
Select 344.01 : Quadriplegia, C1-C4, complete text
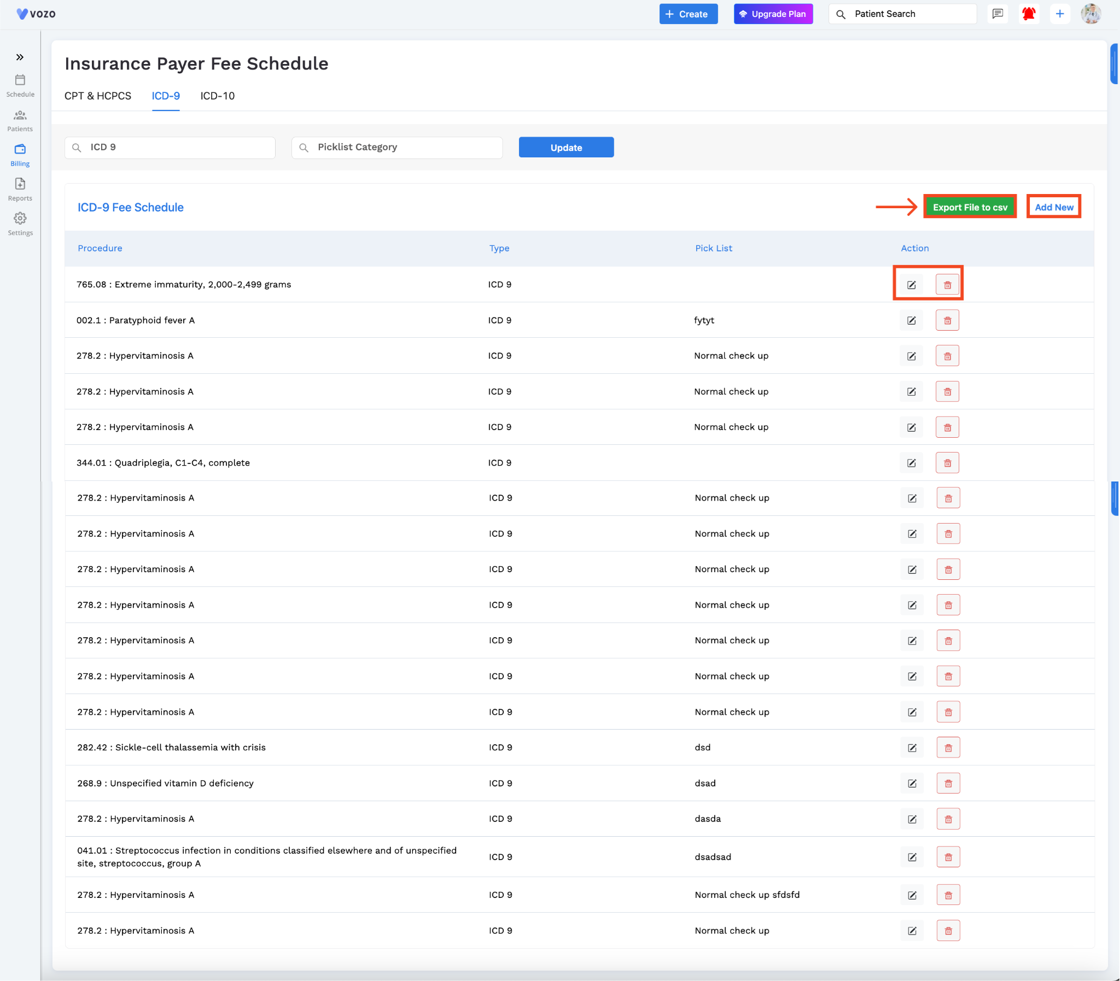(162, 462)
